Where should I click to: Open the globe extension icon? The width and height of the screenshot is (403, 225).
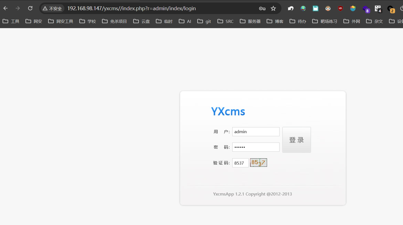[303, 9]
